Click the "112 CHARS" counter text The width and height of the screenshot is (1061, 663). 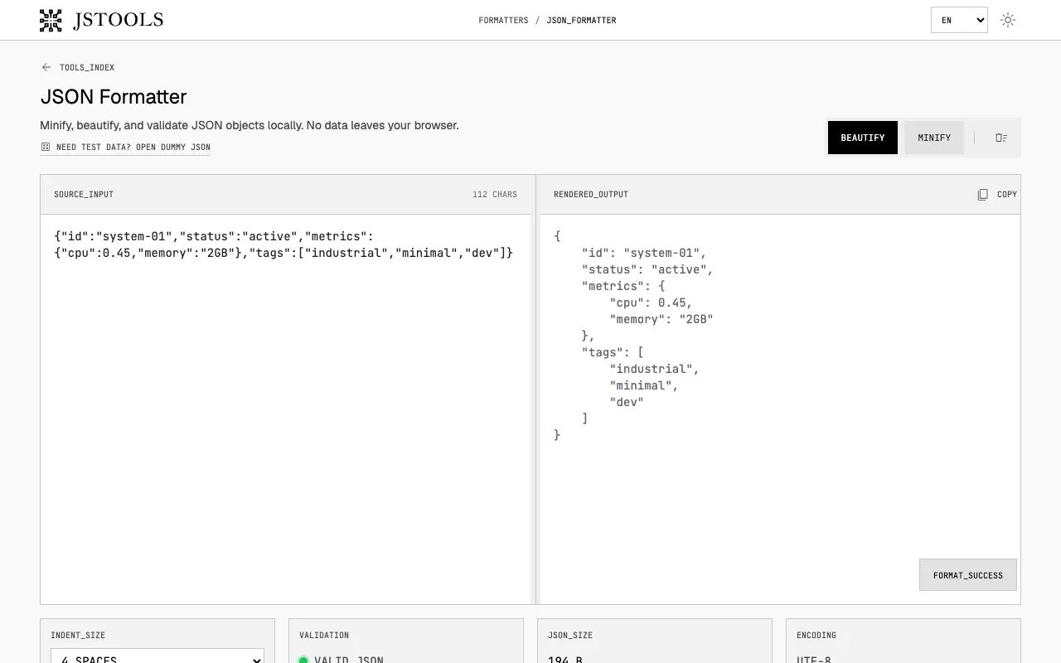tap(495, 194)
